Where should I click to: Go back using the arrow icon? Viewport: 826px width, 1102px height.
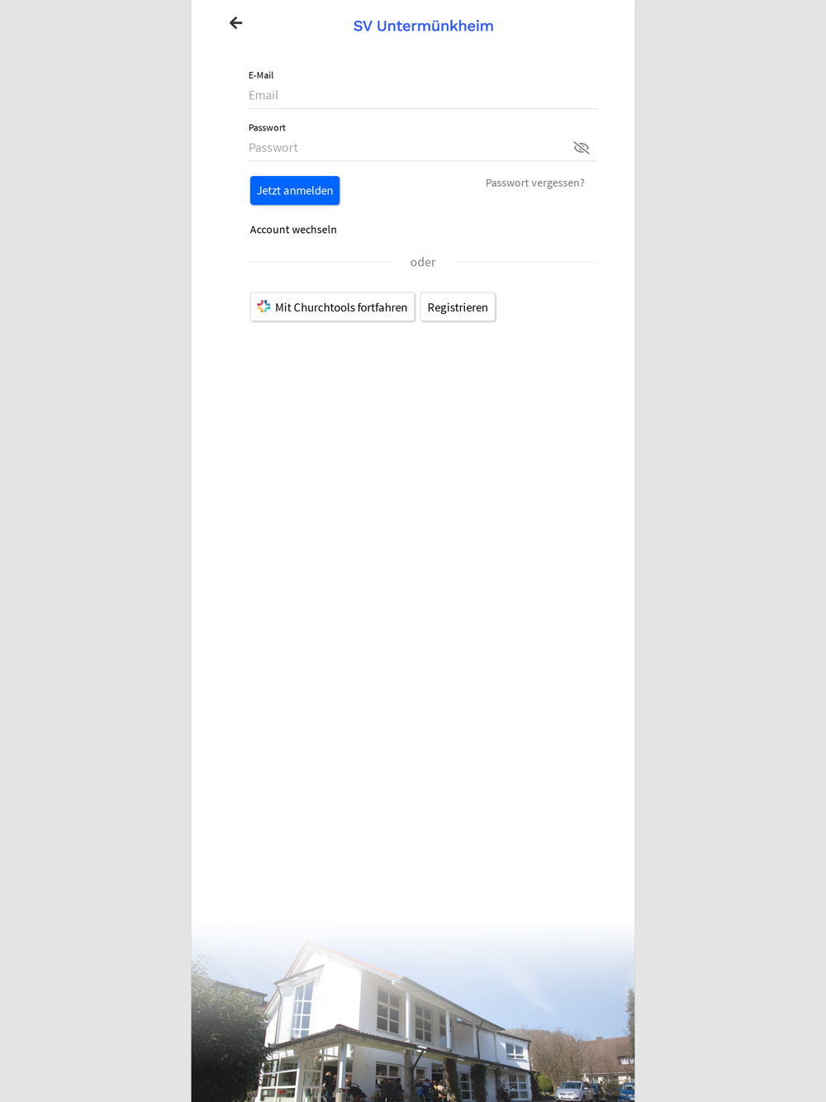235,23
